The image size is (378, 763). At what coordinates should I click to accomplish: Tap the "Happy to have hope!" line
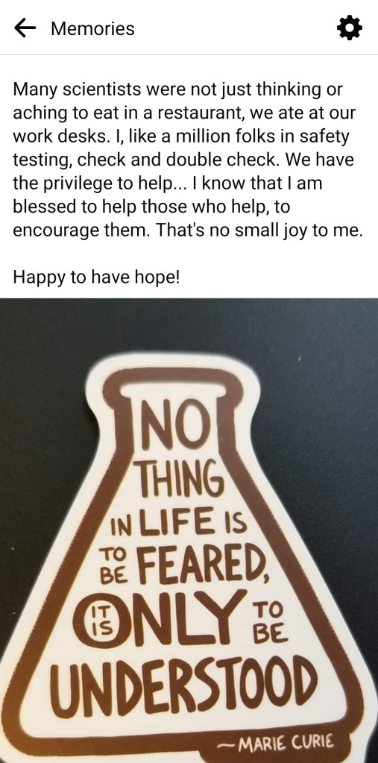(x=96, y=278)
